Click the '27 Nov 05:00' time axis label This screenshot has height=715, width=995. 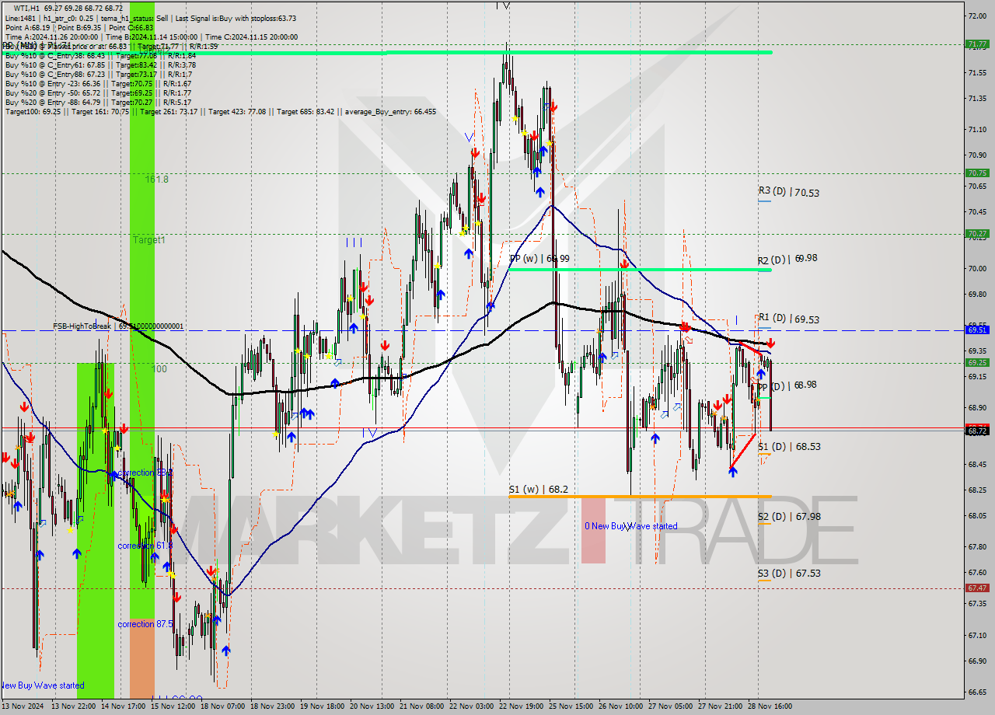(x=671, y=706)
